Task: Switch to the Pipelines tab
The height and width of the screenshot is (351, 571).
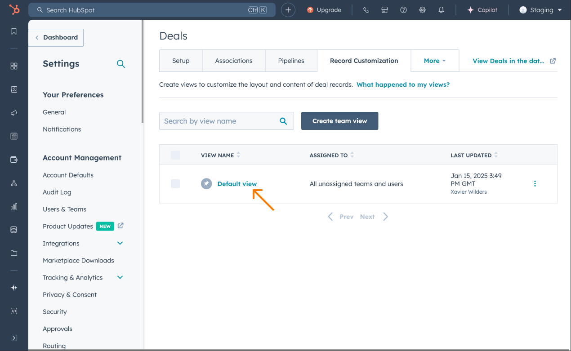Action: coord(291,61)
